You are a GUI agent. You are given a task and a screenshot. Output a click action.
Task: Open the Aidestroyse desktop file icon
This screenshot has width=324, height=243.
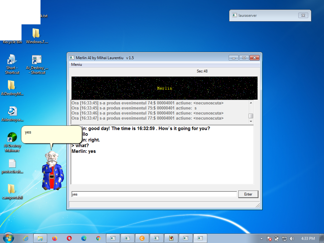(12, 111)
